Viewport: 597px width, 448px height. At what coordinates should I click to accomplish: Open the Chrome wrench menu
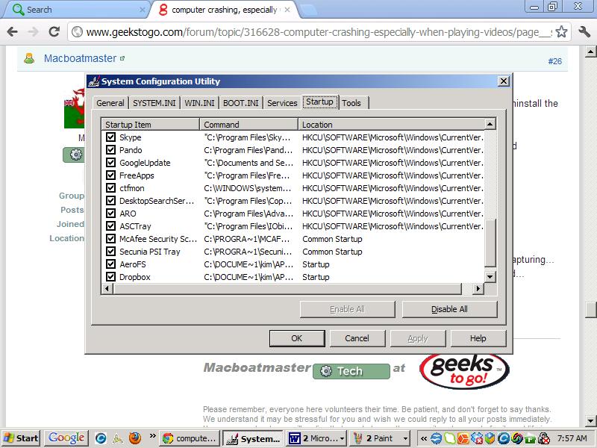584,31
